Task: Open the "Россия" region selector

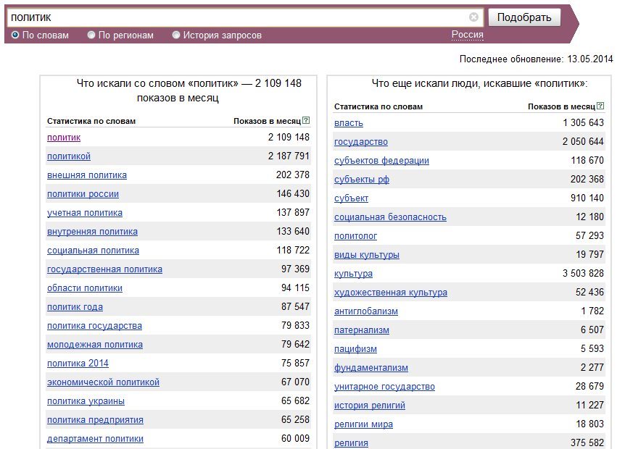Action: pyautogui.click(x=467, y=35)
